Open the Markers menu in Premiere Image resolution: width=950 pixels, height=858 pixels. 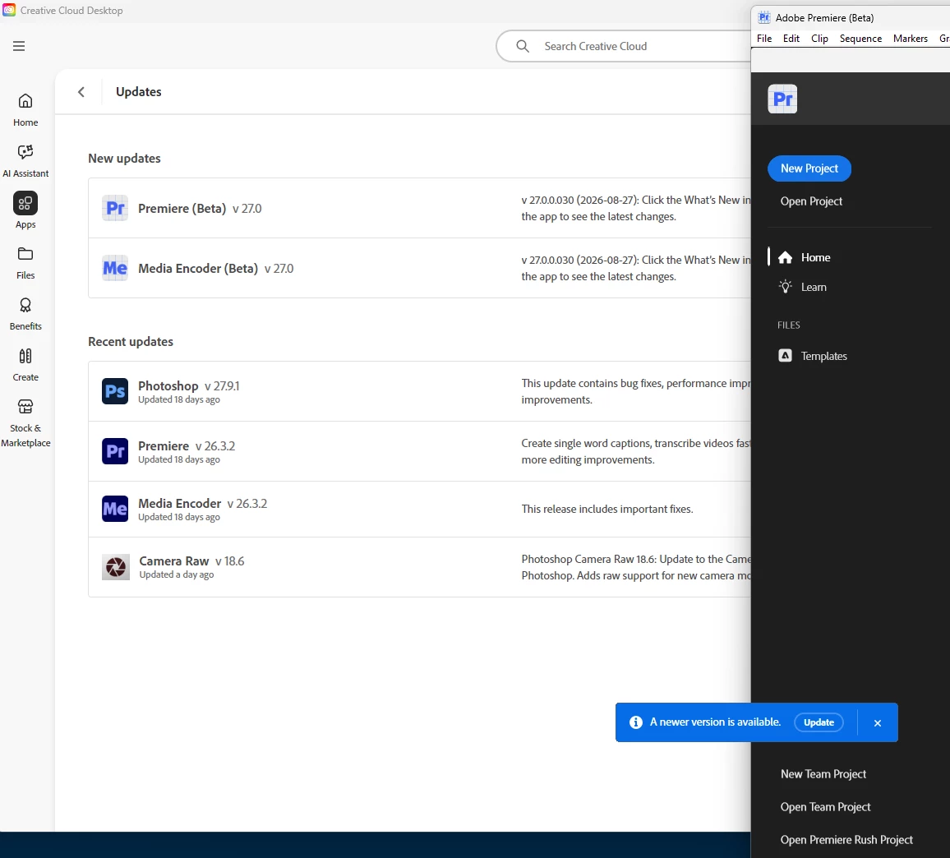point(911,38)
